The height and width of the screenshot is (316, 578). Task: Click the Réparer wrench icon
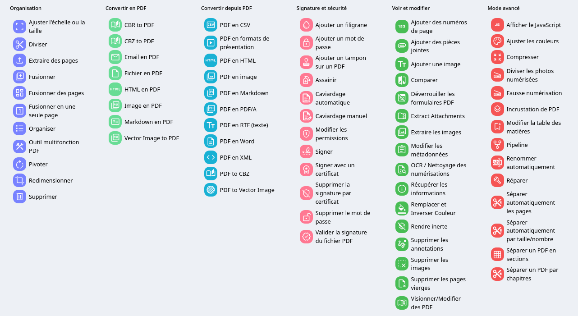pos(497,180)
